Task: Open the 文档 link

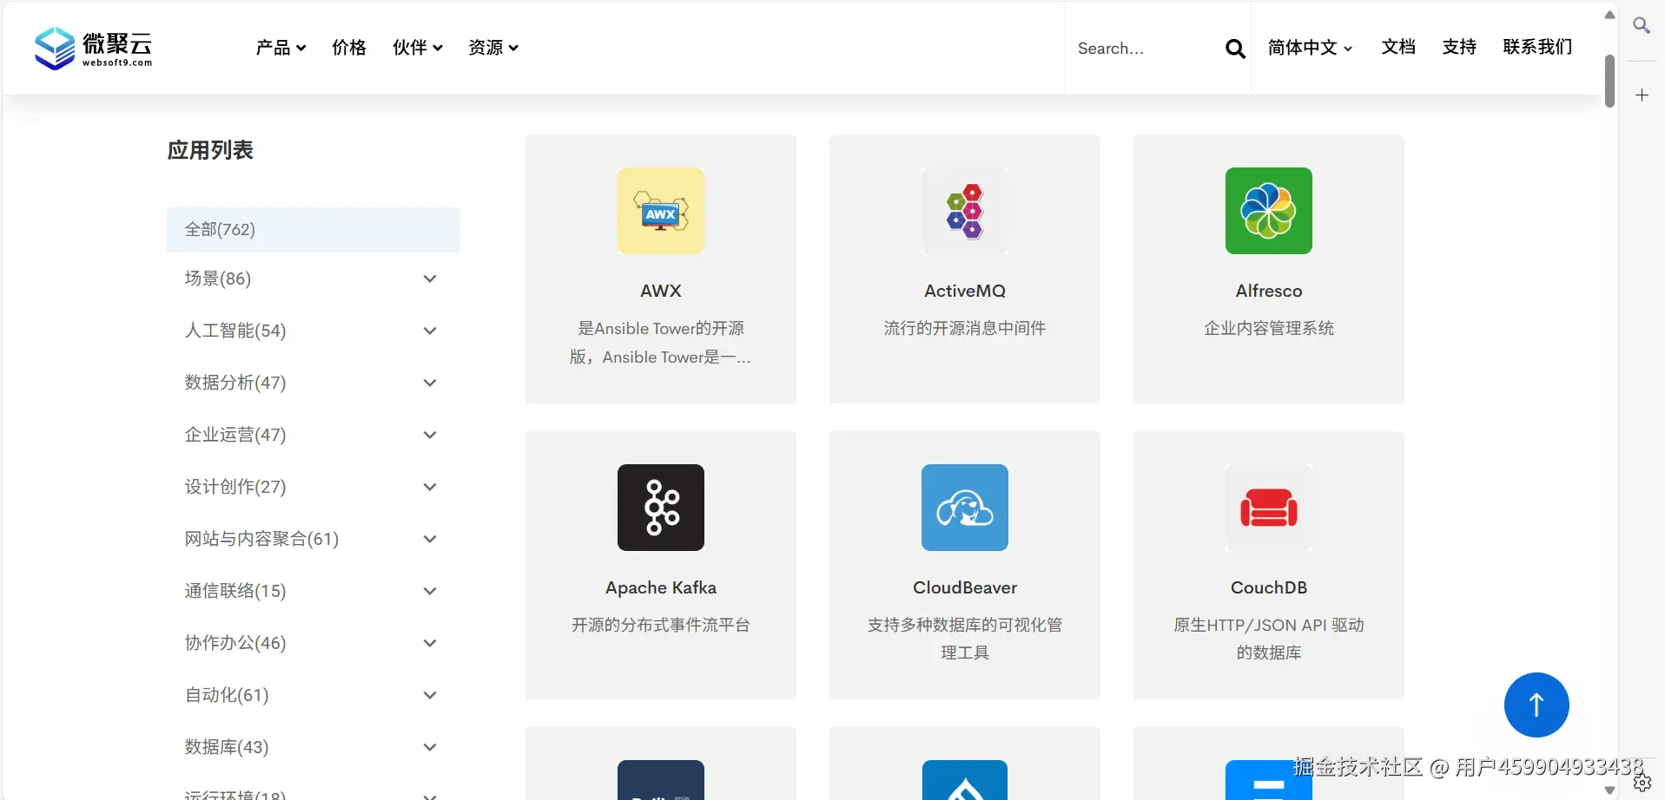Action: (1398, 47)
